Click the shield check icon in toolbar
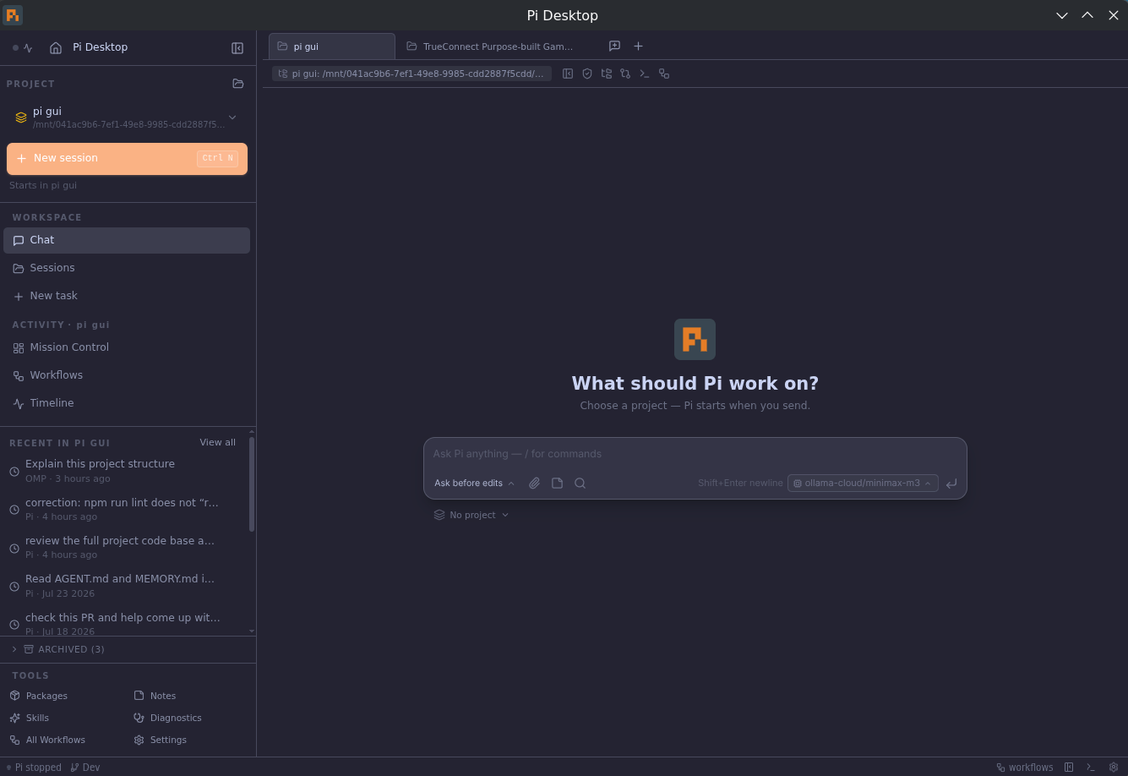 tap(587, 74)
